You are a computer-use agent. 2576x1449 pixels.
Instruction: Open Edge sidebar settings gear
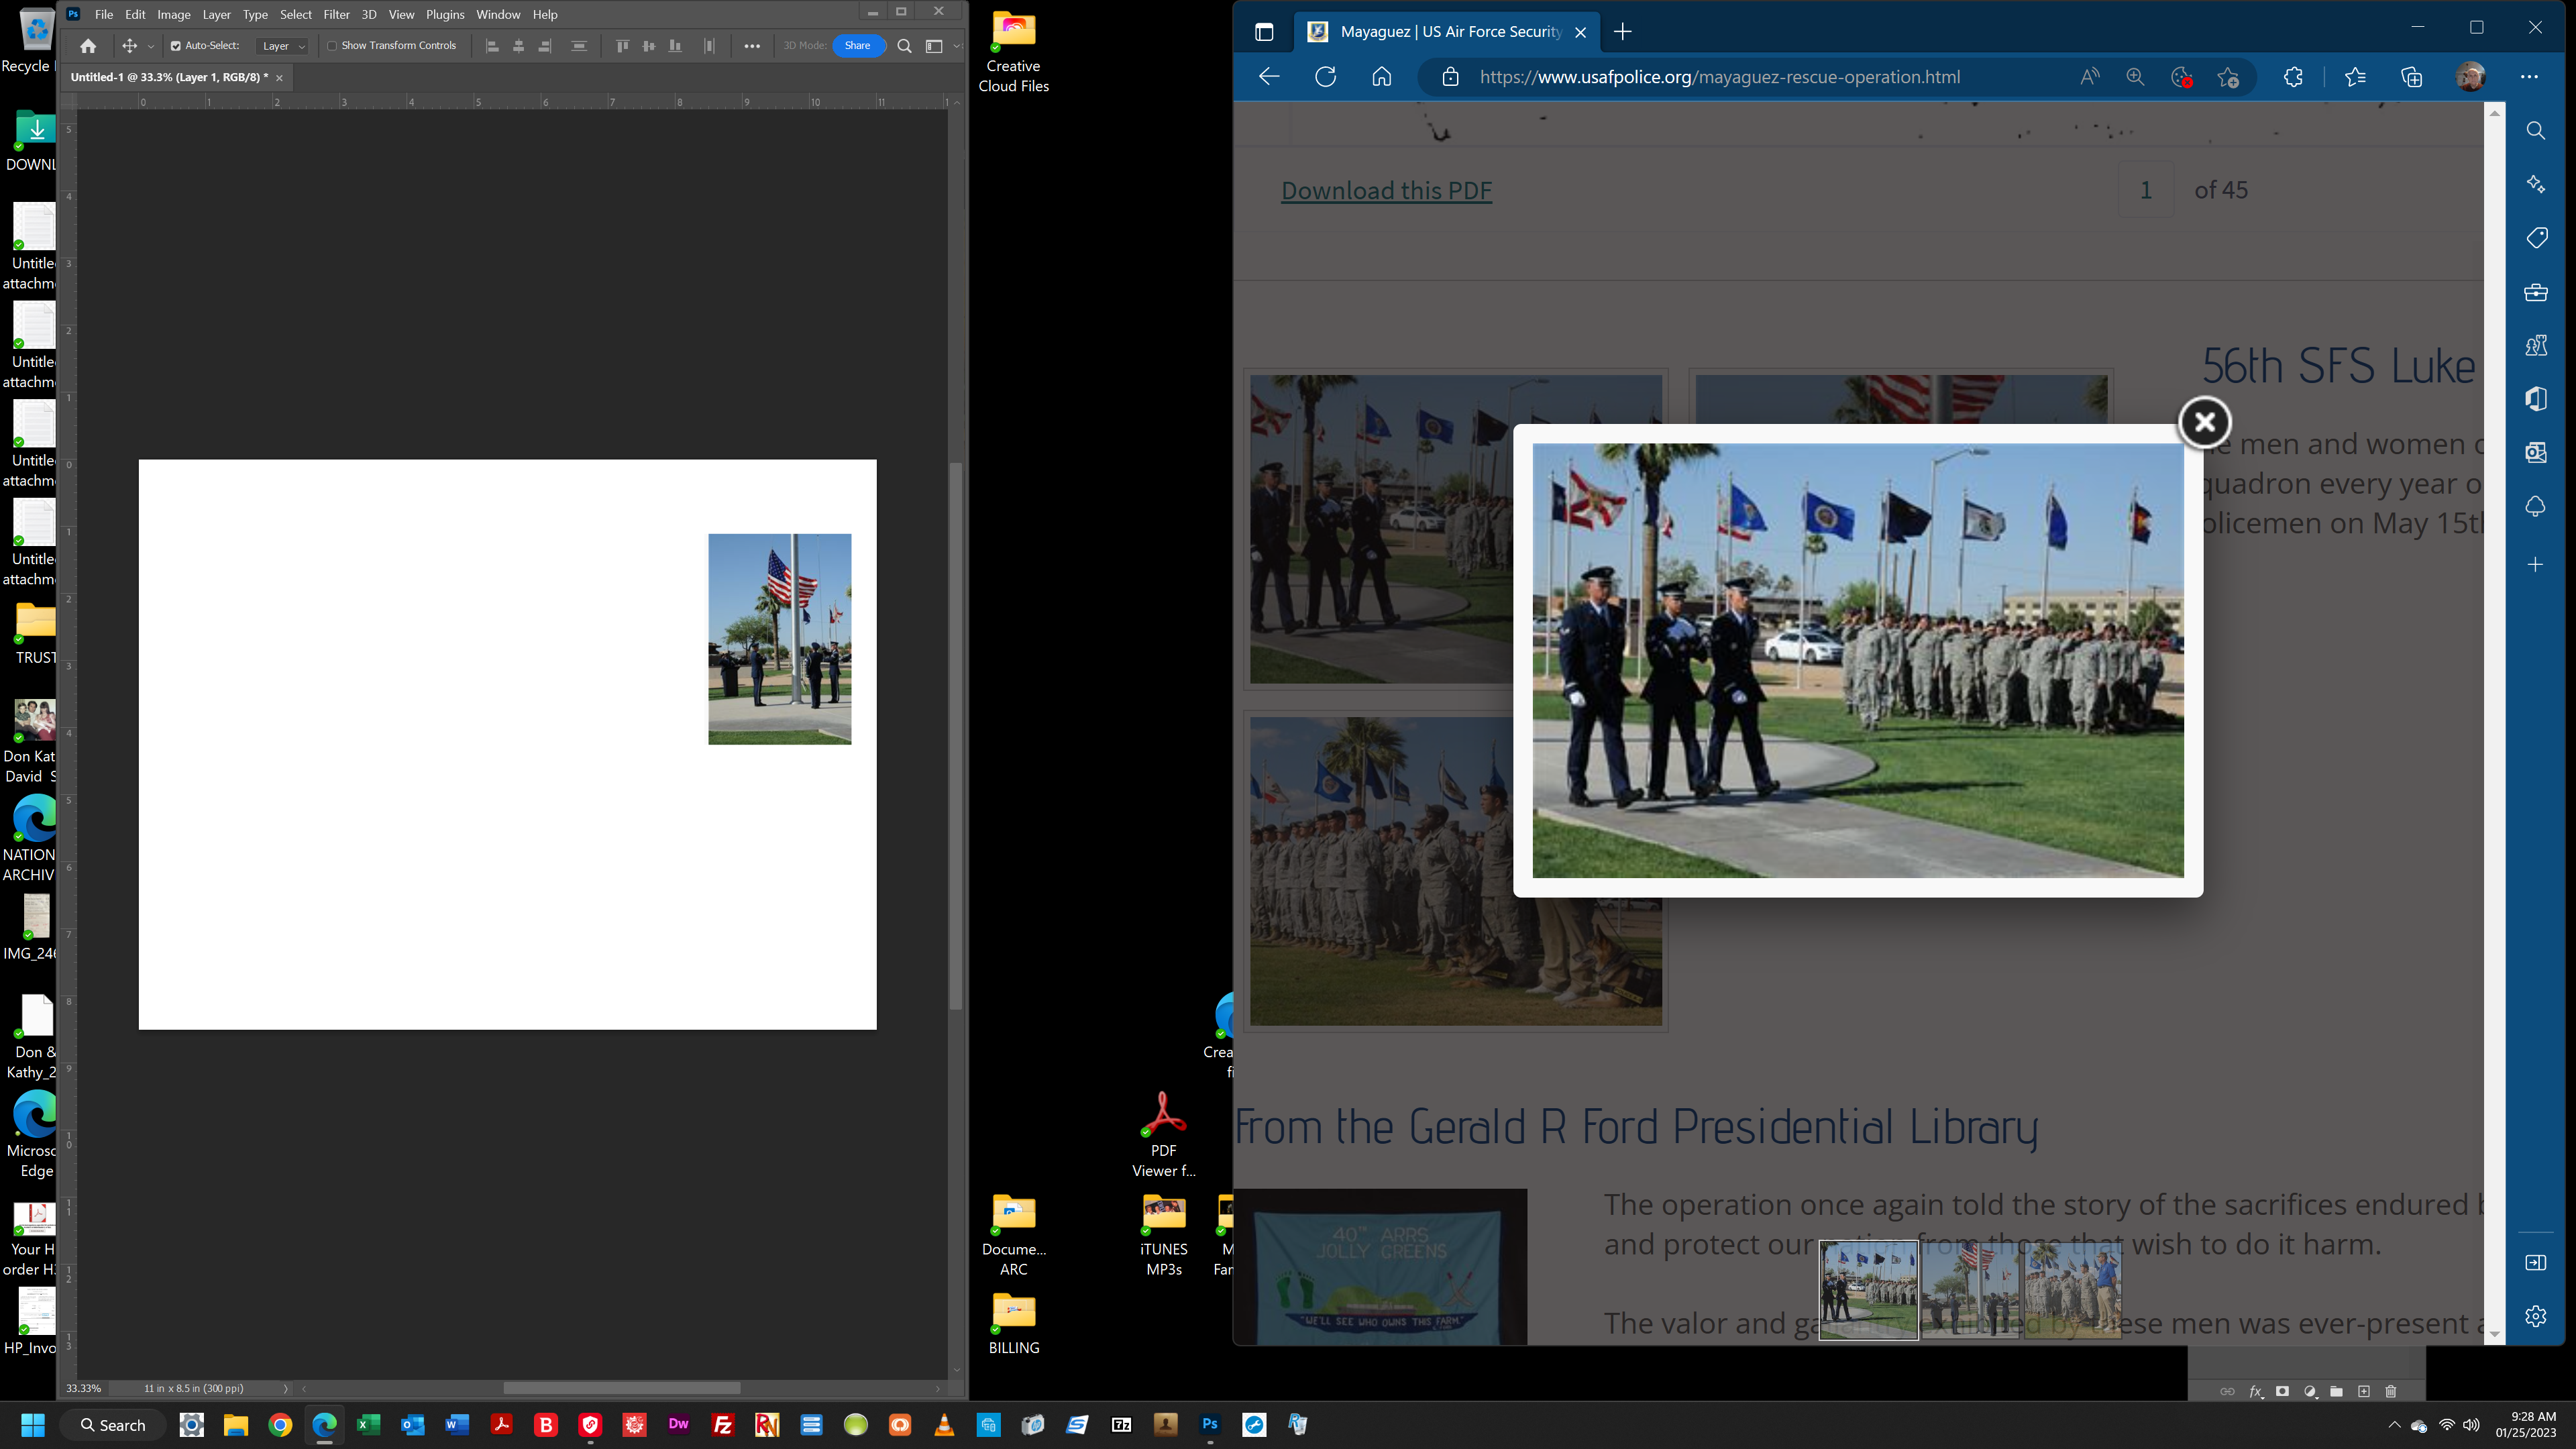[2535, 1316]
